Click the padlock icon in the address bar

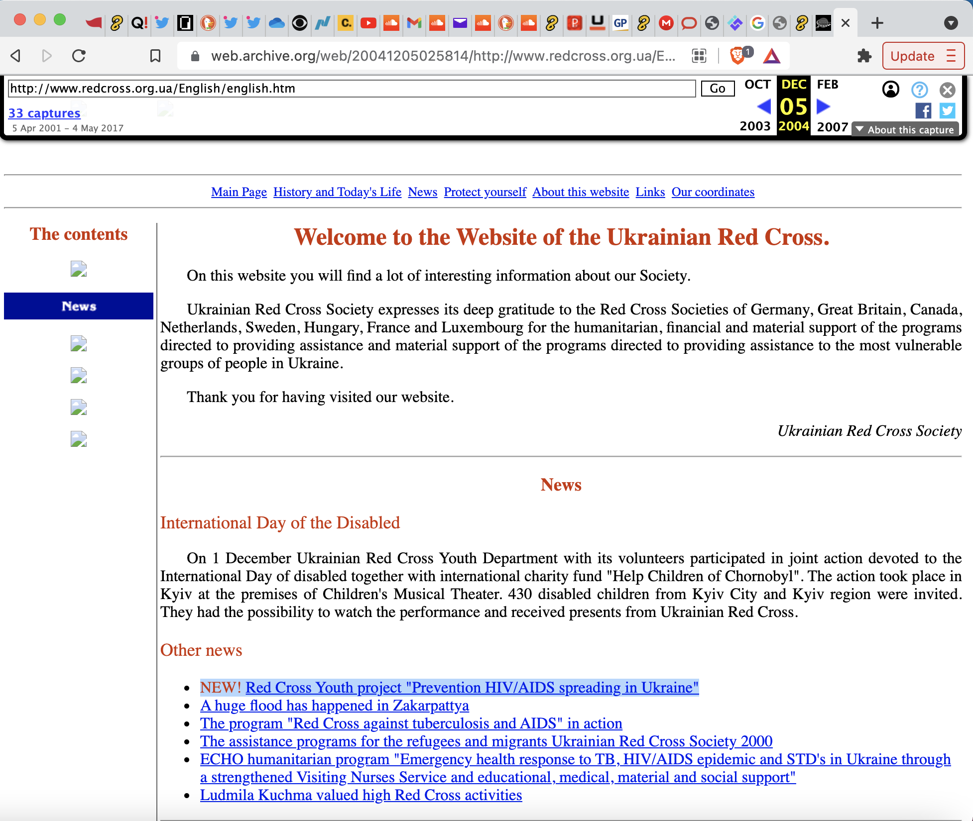(195, 56)
